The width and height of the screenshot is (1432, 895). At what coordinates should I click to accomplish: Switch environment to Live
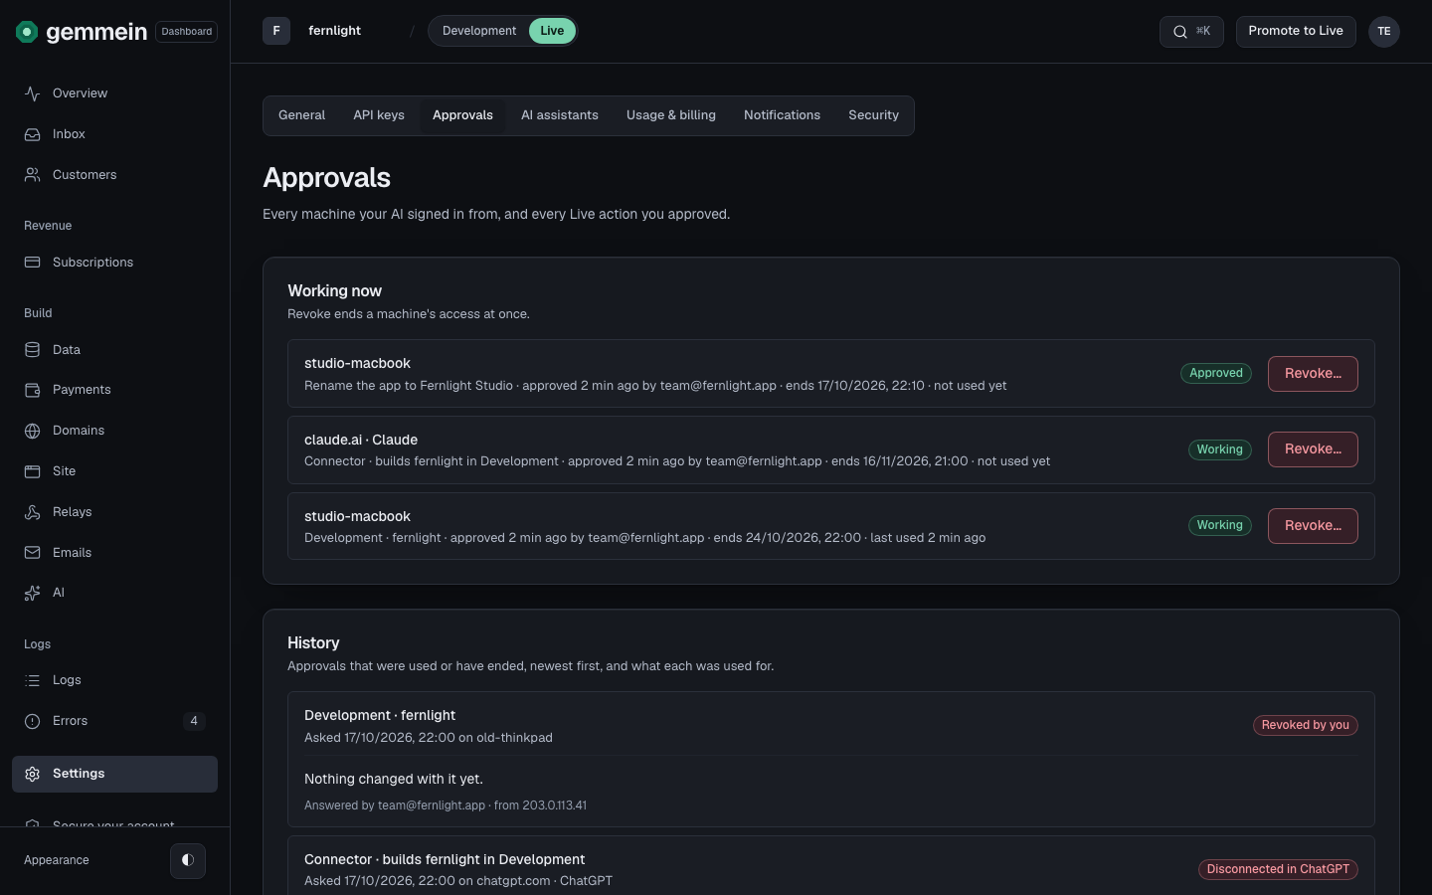(552, 31)
